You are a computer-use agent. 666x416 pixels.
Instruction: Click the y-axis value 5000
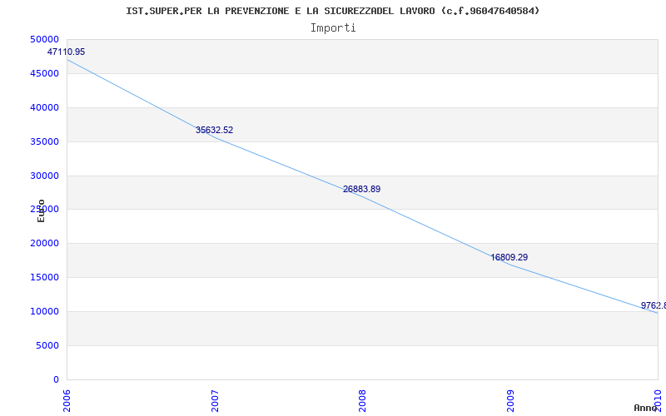[47, 345]
